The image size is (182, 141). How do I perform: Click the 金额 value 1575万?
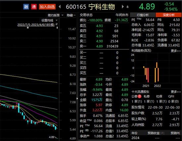point(97,100)
